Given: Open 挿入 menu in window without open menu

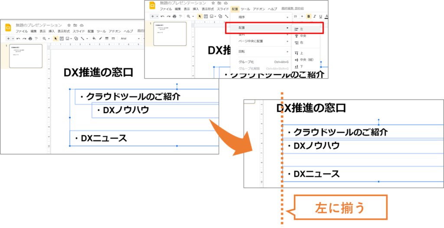Looking at the screenshot, I should coord(52,32).
